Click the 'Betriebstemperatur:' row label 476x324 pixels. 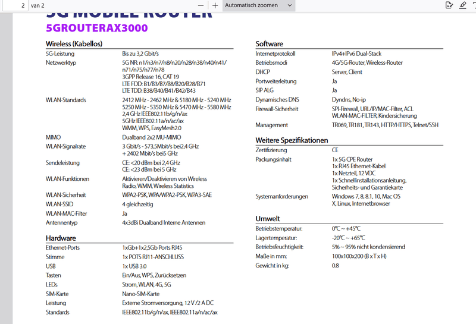[279, 229]
